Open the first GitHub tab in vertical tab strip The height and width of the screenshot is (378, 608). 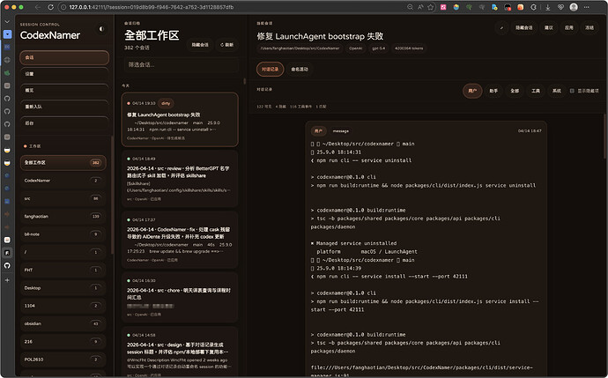(x=7, y=99)
